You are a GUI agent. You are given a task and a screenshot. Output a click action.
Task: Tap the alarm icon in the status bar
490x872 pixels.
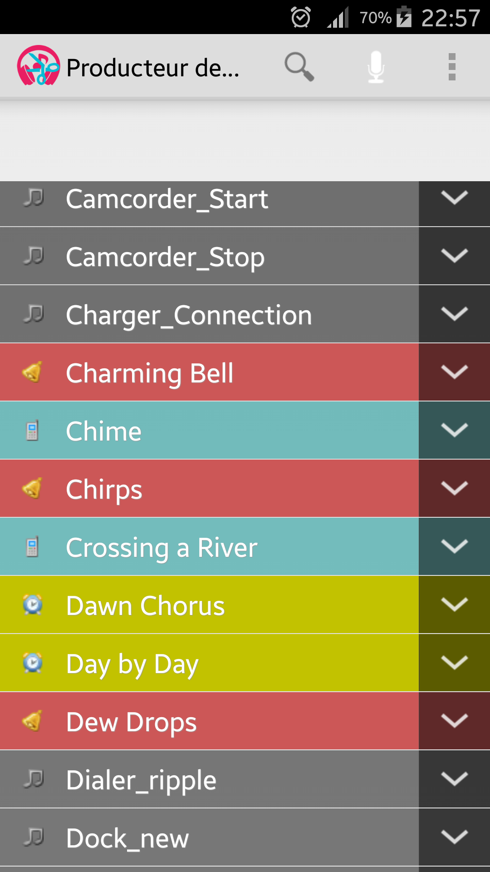tap(301, 18)
